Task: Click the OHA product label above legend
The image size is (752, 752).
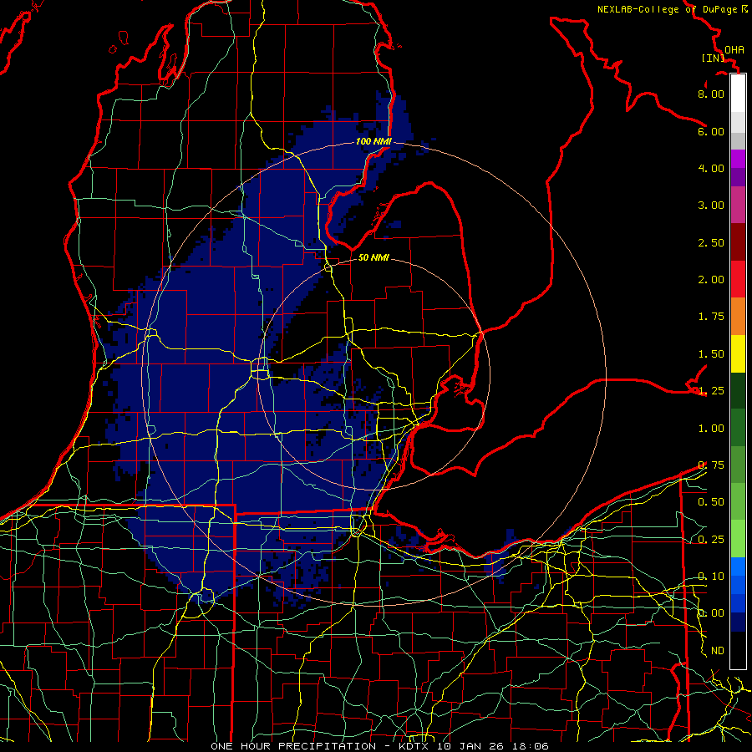Action: pyautogui.click(x=734, y=49)
